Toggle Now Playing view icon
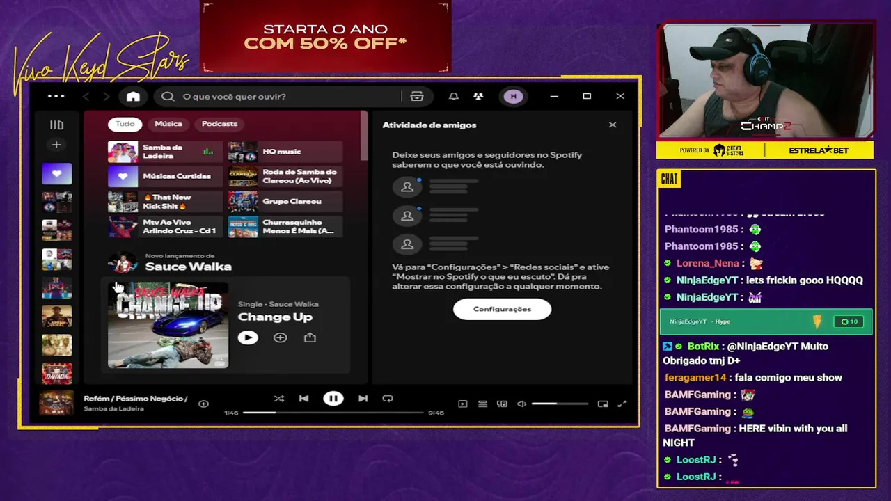The width and height of the screenshot is (891, 501). click(463, 404)
